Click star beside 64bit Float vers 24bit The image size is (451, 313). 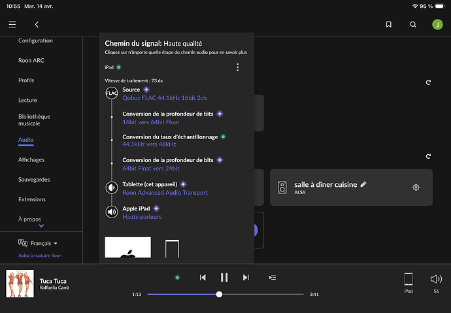coord(220,160)
